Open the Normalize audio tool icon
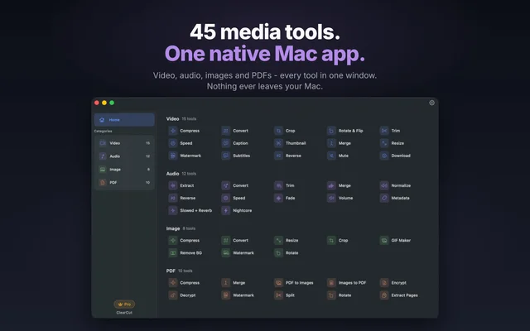The image size is (530, 331). [x=384, y=185]
